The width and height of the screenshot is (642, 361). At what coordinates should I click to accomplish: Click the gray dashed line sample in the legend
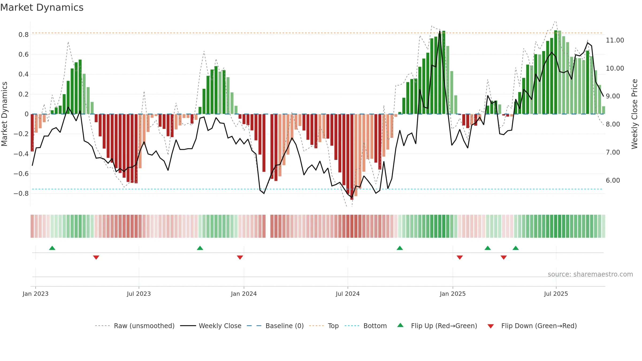coord(102,326)
